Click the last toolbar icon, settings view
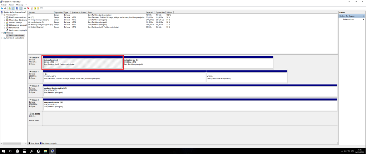 tap(41, 8)
